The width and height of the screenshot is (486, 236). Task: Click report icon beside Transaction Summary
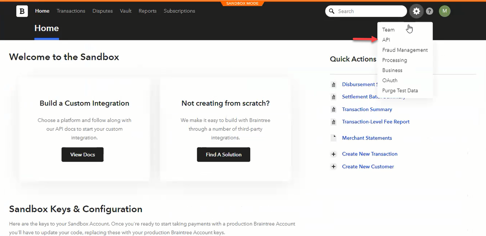(333, 110)
